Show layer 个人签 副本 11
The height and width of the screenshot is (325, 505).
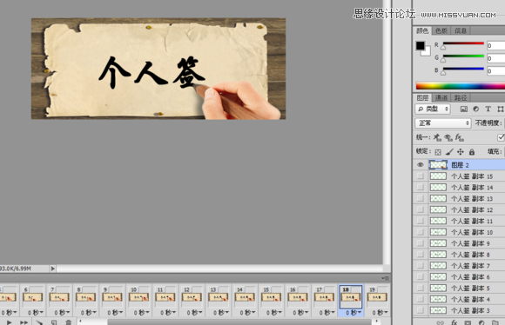(x=421, y=221)
